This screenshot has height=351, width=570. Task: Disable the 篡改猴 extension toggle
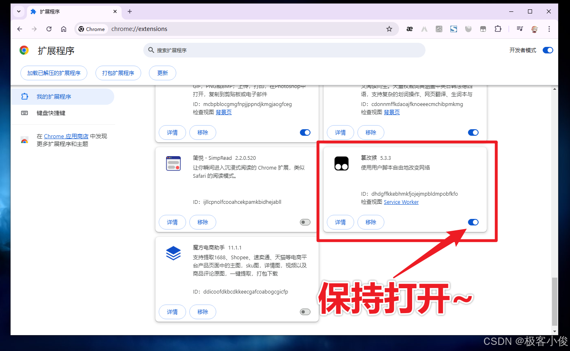473,222
